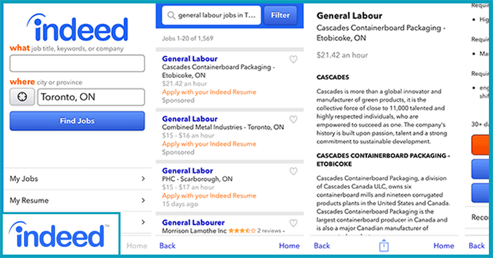
Task: Open the General Labor PHC listing
Action: coord(188,170)
